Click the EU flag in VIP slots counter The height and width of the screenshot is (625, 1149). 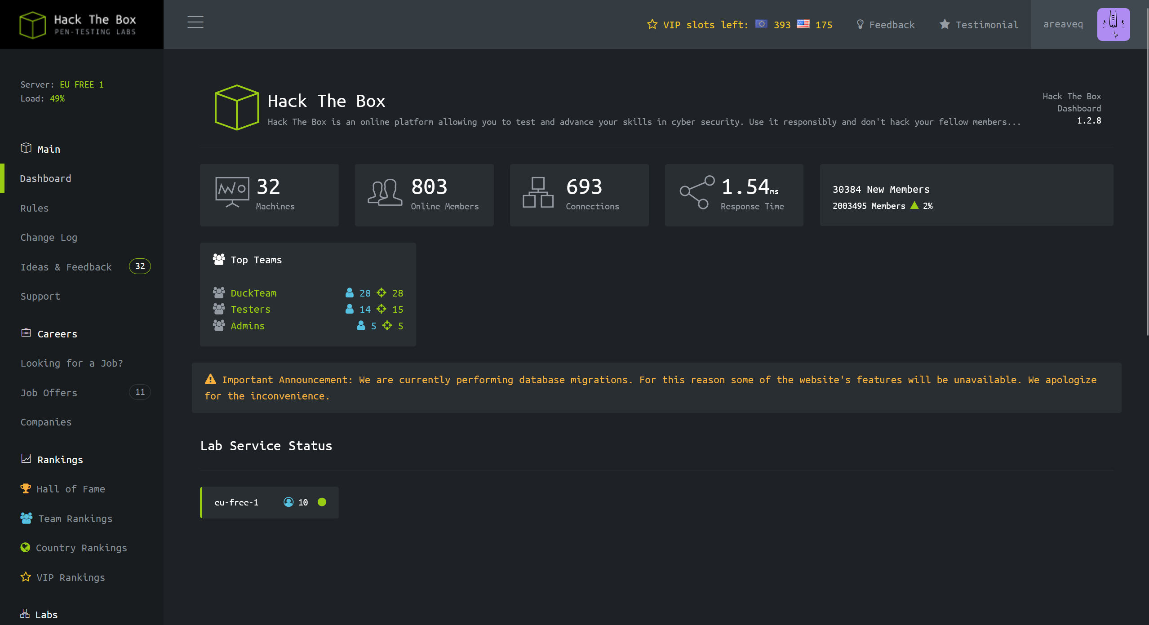pyautogui.click(x=761, y=24)
